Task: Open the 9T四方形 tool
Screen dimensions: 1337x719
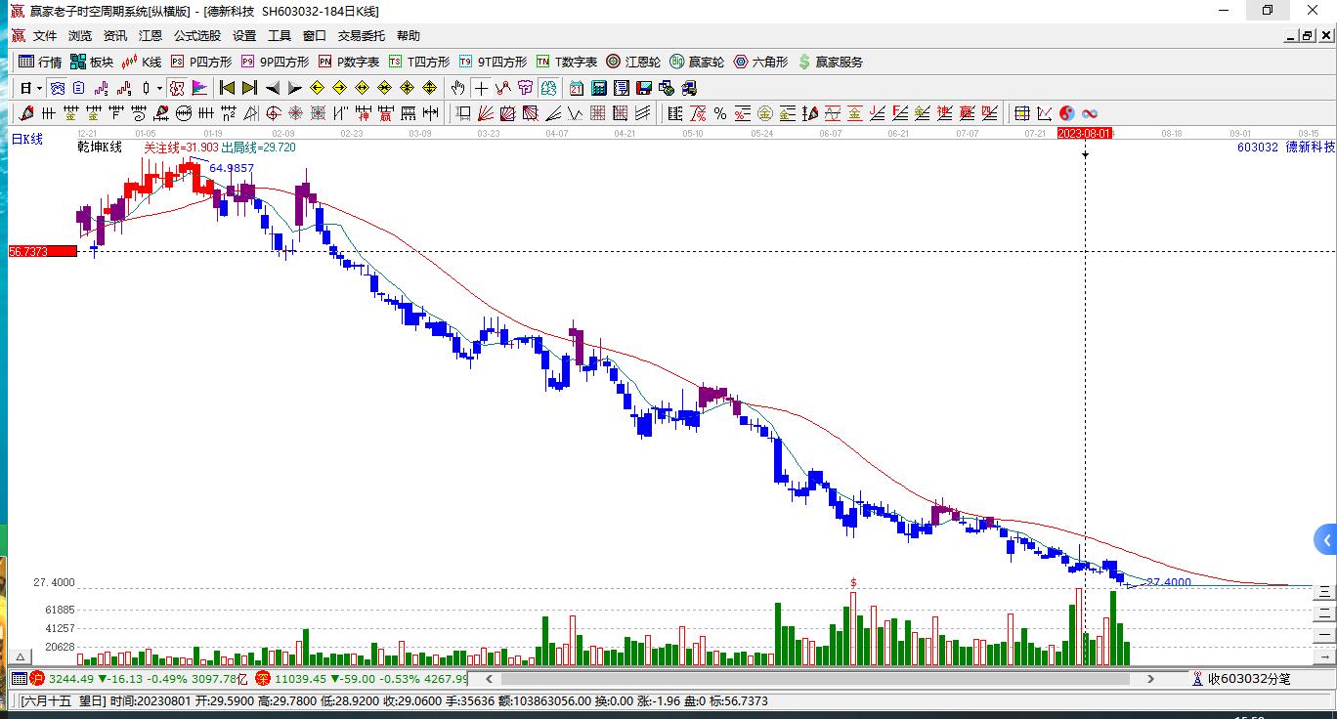Action: 493,62
